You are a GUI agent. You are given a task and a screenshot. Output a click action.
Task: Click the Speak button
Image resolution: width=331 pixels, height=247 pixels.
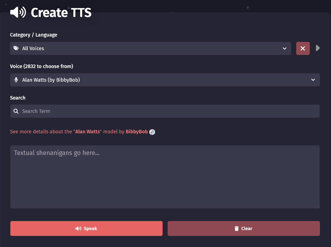(x=86, y=228)
